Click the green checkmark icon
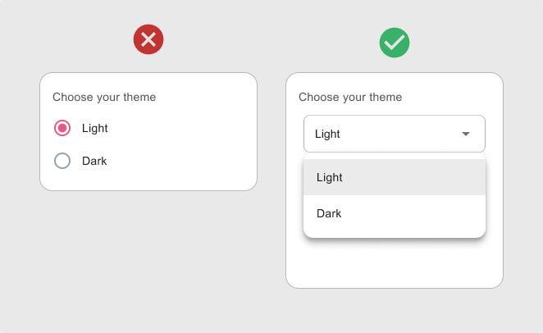Viewport: 543px width, 333px height. [395, 43]
